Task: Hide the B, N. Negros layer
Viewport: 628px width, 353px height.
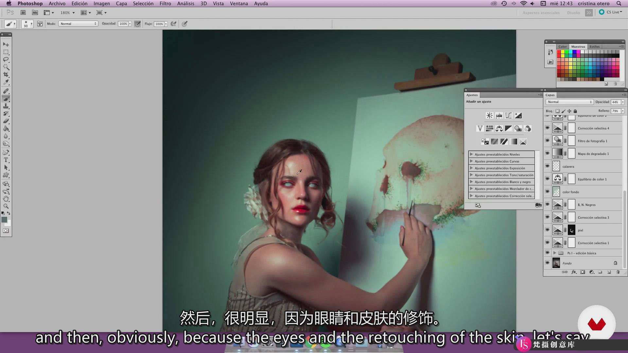Action: click(x=547, y=204)
